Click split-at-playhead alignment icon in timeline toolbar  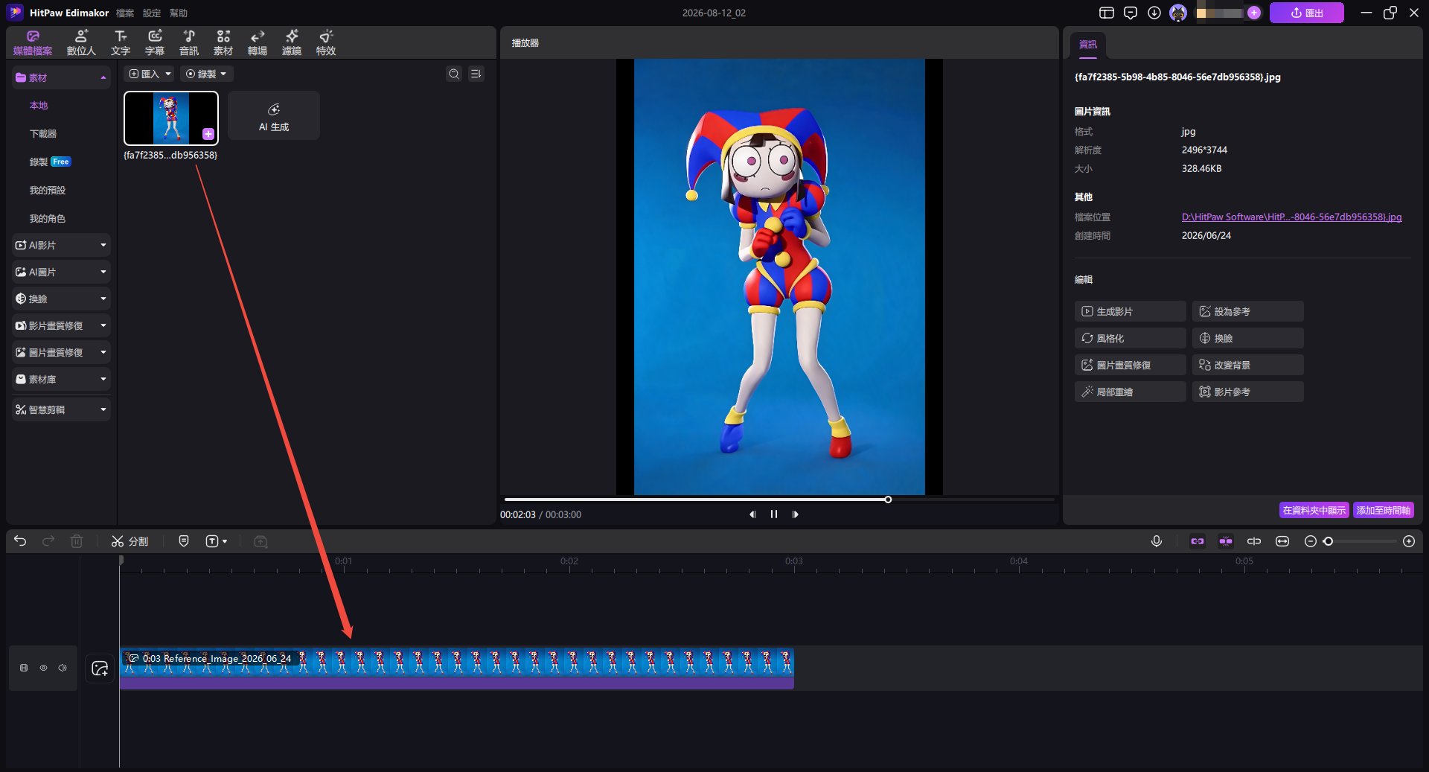point(1254,541)
